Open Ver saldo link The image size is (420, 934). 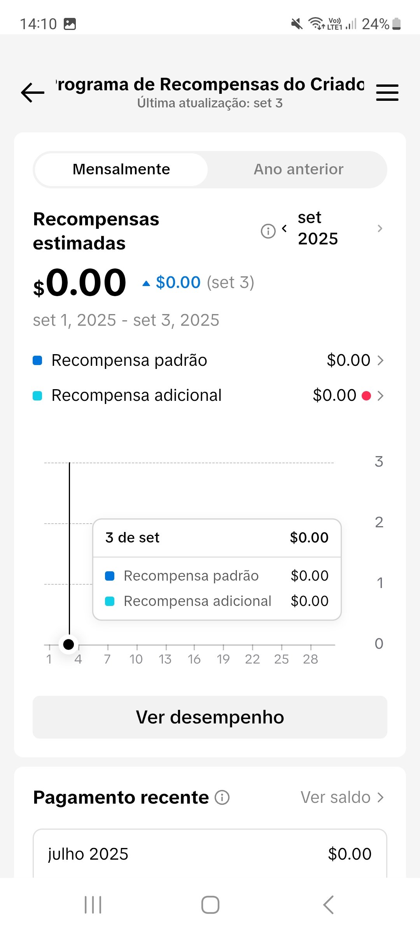tap(342, 797)
